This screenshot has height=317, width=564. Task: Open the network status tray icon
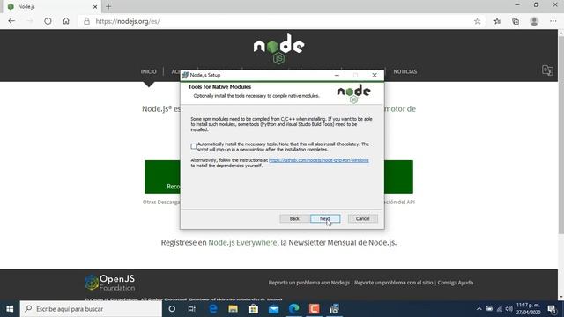(500, 309)
